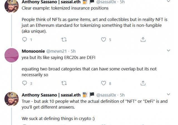Reply to Monsoonie's ERC20s tweet

[x=24, y=83]
